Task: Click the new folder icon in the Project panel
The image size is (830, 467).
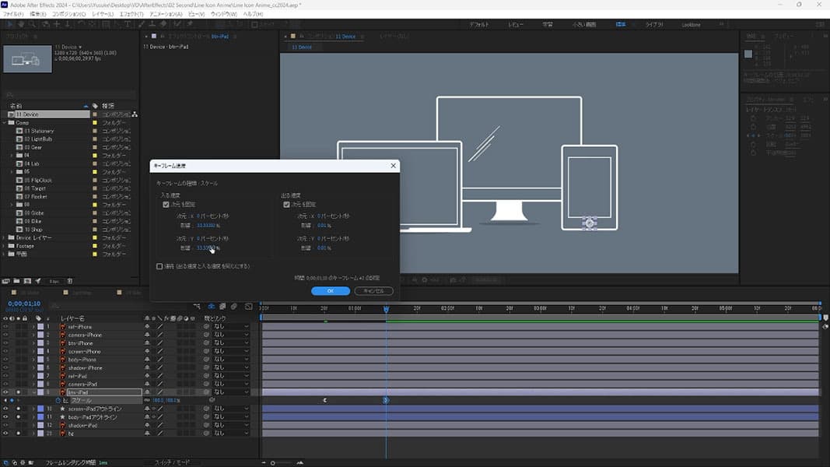Action: [x=16, y=280]
